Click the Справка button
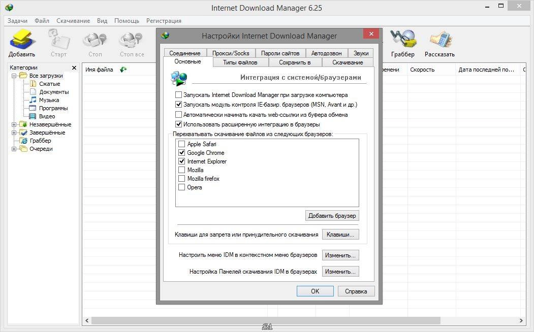Viewport: 534px width, 332px height. [x=356, y=291]
